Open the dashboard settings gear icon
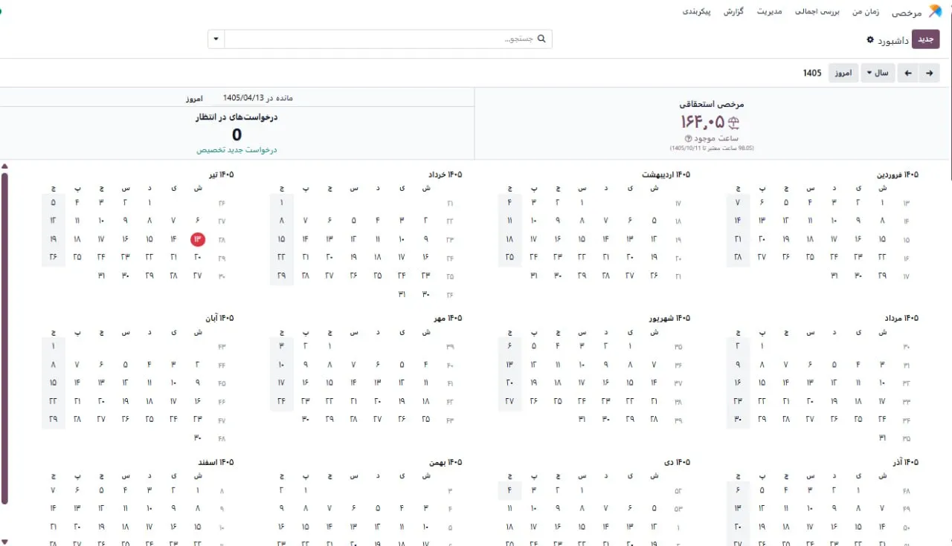The image size is (952, 546). [x=870, y=39]
